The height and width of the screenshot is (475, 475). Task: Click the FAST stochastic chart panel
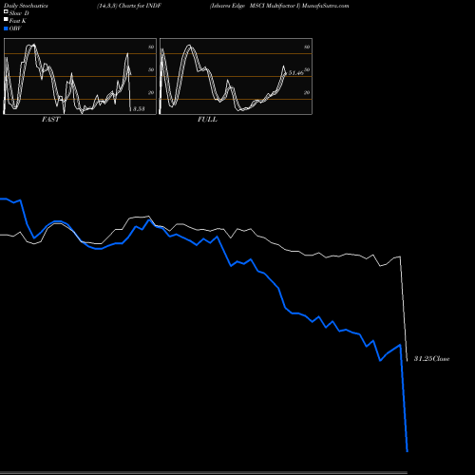80,76
